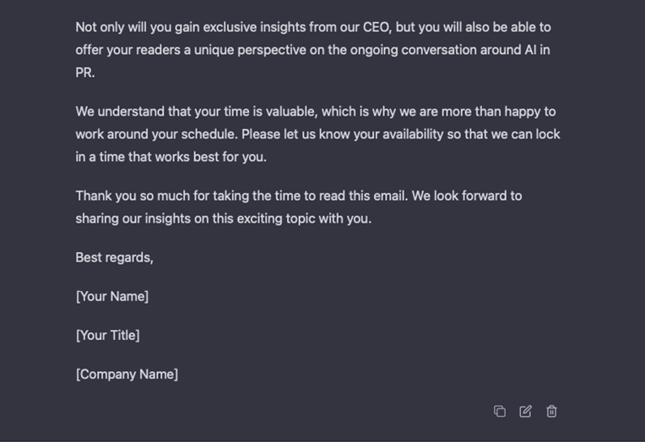Click the standalone "PR." text line

pos(85,73)
